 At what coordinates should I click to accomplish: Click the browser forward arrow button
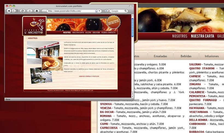pyautogui.click(x=14, y=11)
